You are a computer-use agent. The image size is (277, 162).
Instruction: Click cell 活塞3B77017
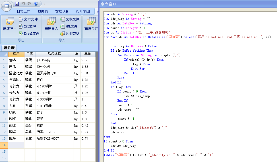click(x=54, y=132)
